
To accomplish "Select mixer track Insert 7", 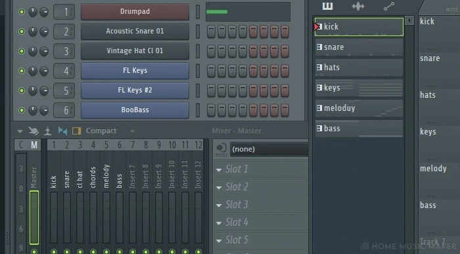I will [132, 177].
